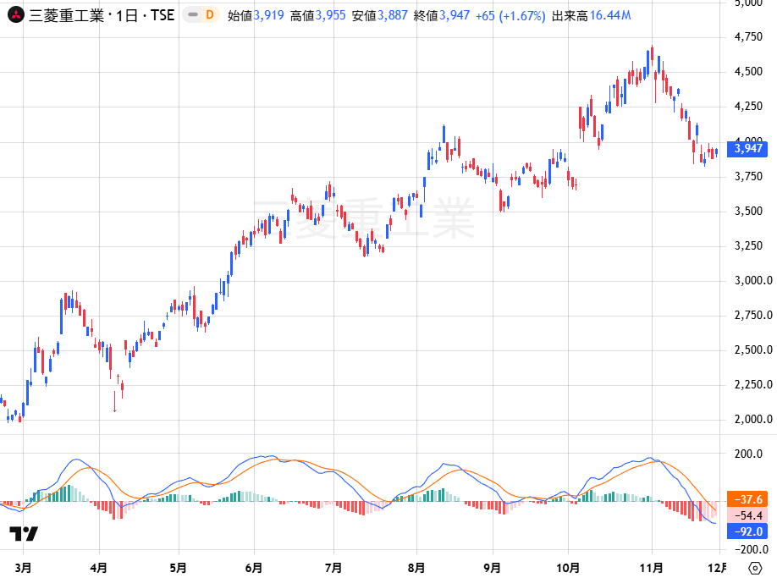This screenshot has height=578, width=777.
Task: Click the 7月 time axis label
Action: coord(333,568)
